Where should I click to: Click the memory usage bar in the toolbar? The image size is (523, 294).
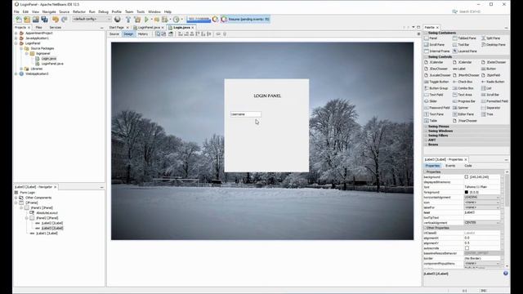[x=199, y=19]
